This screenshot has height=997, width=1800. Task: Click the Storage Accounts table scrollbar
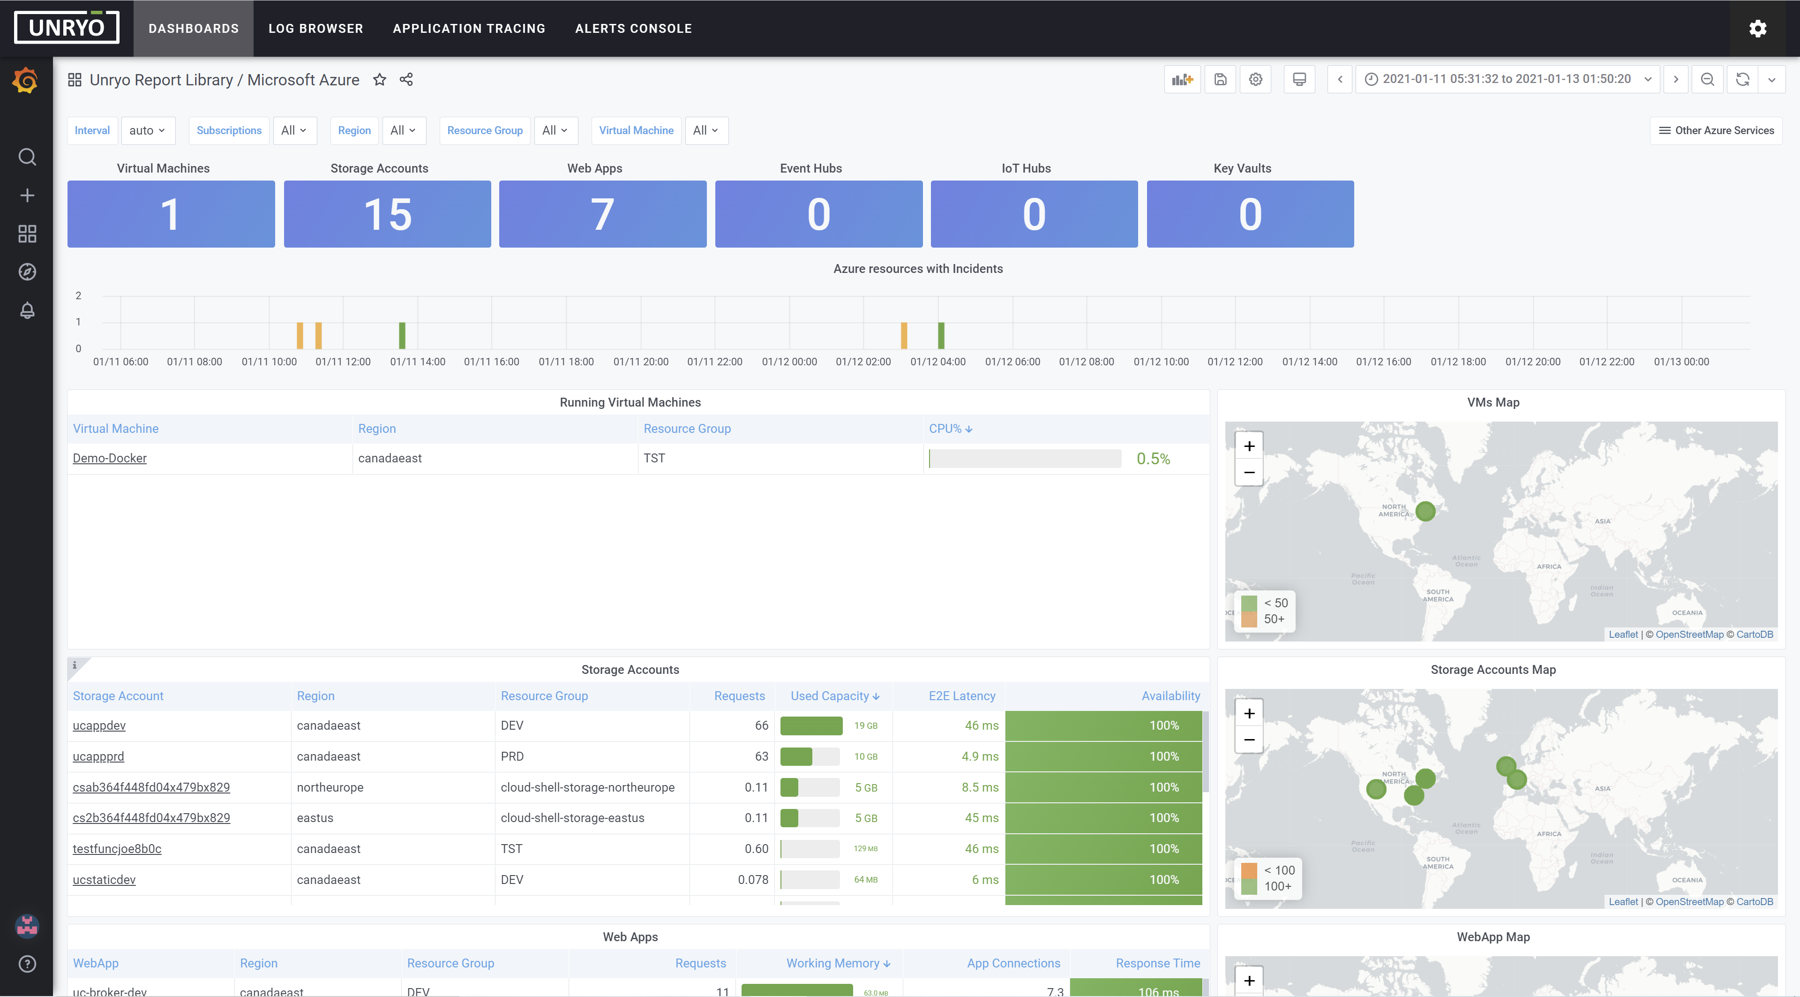coord(1205,752)
